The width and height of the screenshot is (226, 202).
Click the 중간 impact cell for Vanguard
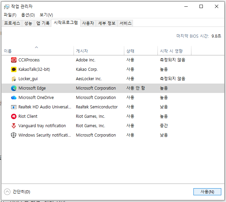[x=164, y=126]
